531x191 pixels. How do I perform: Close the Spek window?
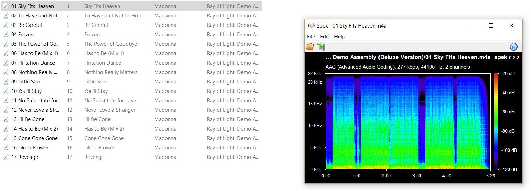[511, 25]
